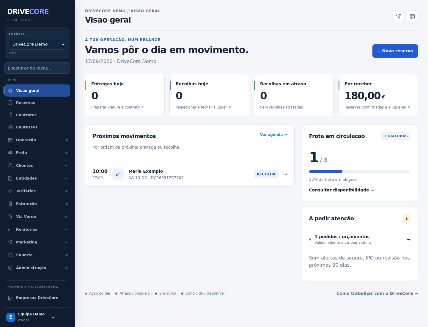The image size is (428, 327).
Task: Select Visão geral in the sidebar menu
Action: (37, 91)
